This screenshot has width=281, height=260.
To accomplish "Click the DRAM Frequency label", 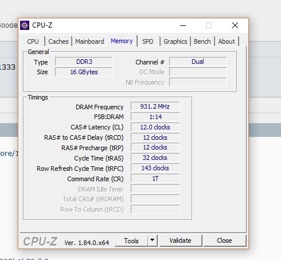I will (100, 107).
